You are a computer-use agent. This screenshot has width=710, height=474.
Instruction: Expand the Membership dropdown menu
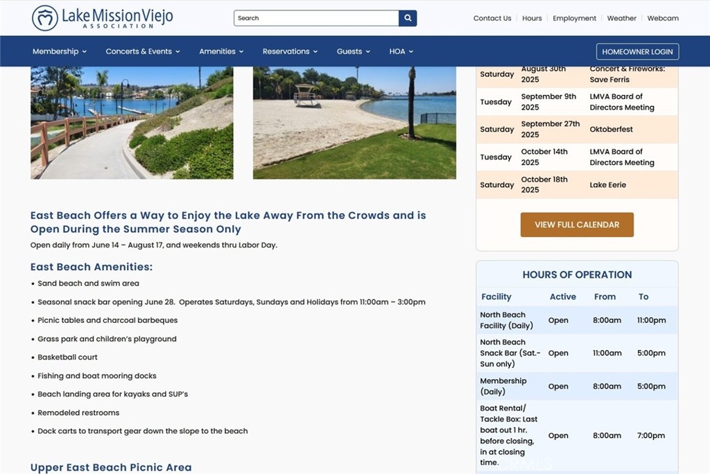point(60,51)
